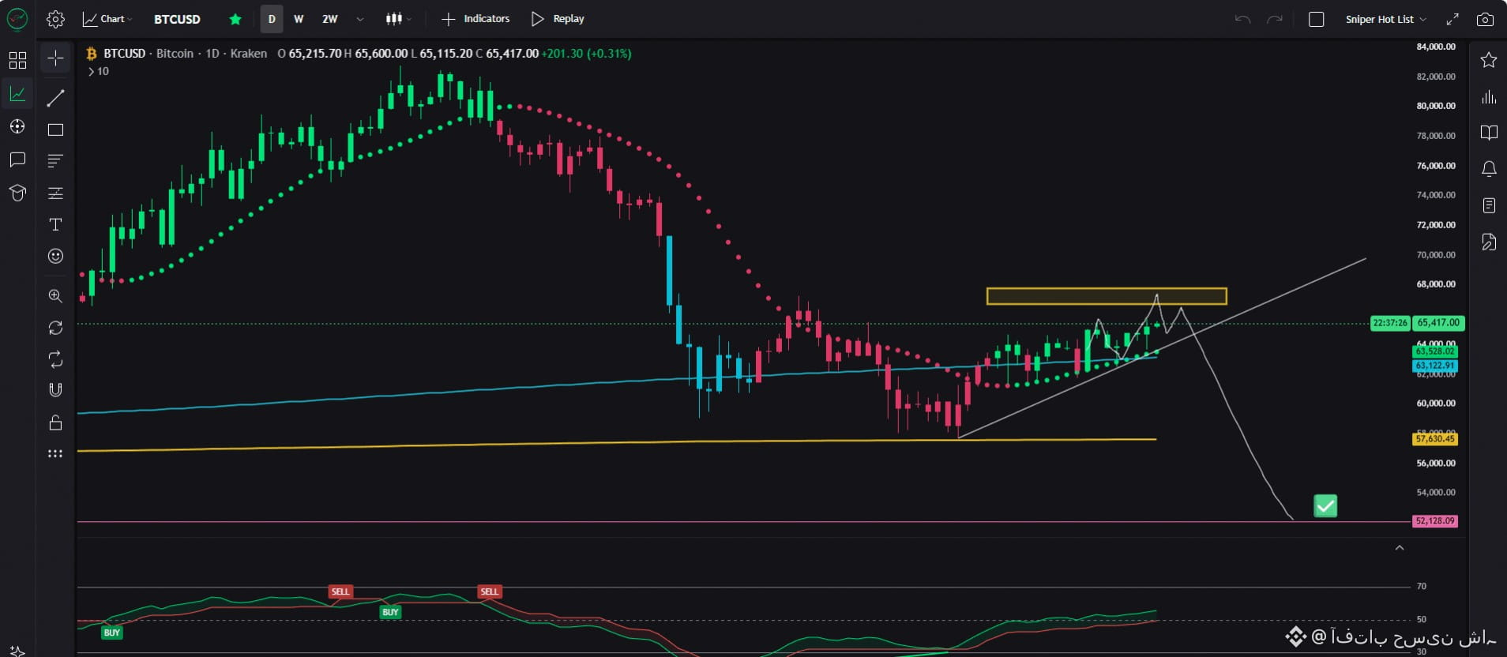The width and height of the screenshot is (1507, 657).
Task: Open the globe markets sidebar icon
Action: pos(17,126)
